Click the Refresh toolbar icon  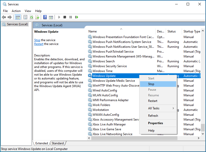[31, 17]
